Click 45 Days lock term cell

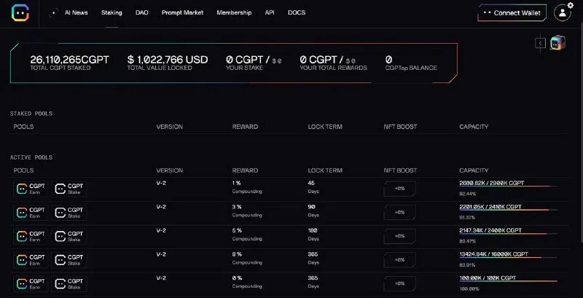313,187
